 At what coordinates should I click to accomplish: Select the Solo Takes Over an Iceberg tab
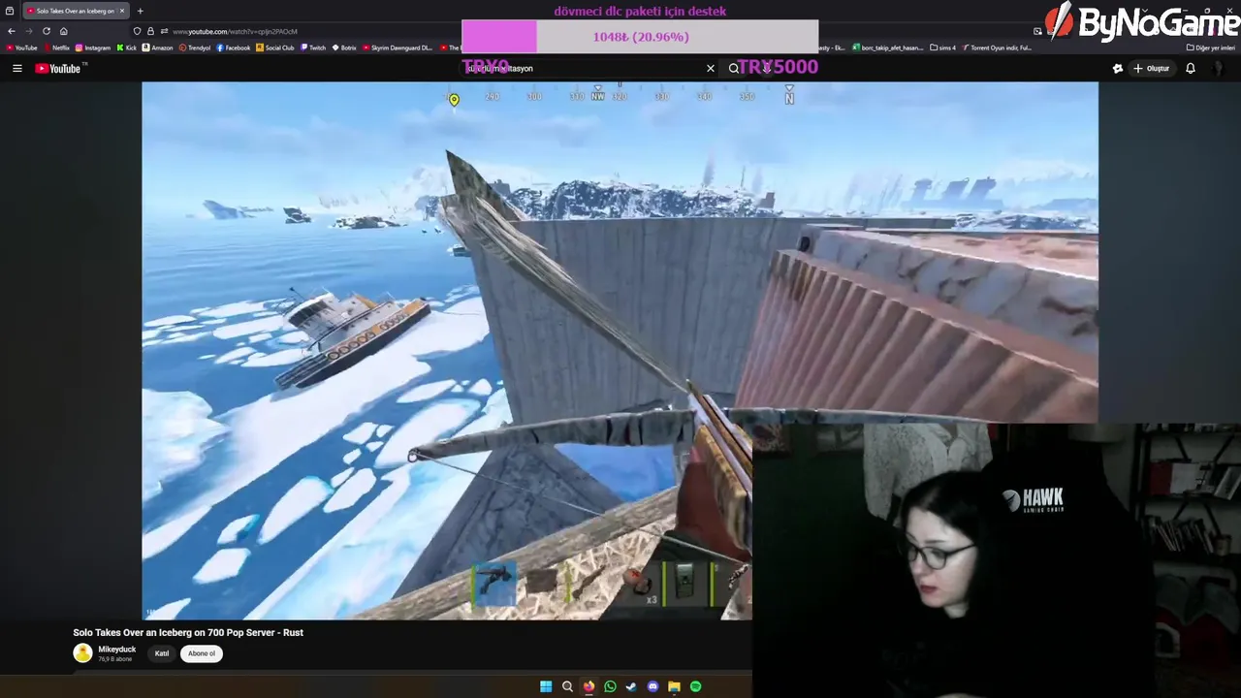76,11
